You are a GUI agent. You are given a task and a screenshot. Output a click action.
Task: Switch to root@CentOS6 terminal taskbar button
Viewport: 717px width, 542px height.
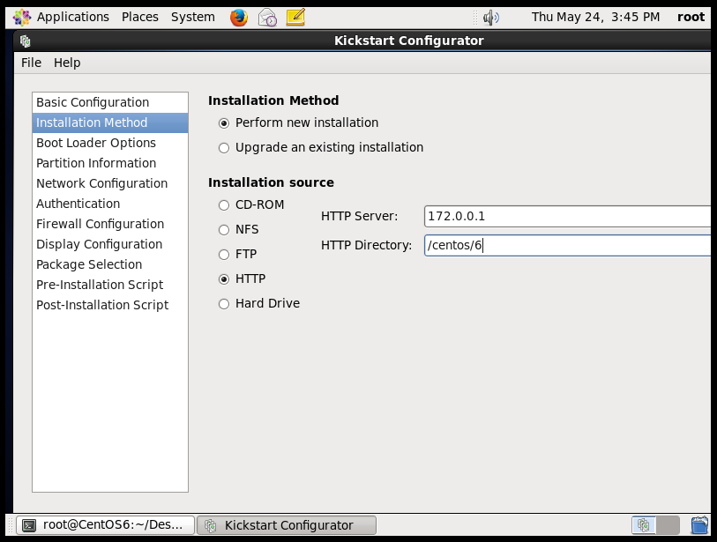[x=105, y=525]
